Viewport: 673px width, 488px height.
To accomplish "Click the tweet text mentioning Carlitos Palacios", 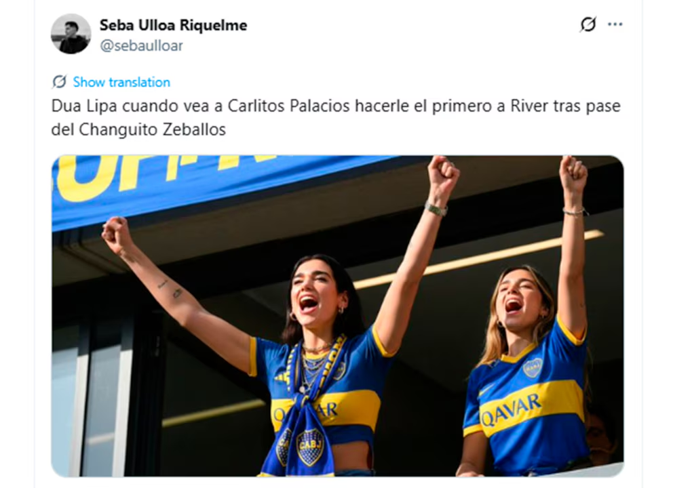I will click(x=336, y=117).
